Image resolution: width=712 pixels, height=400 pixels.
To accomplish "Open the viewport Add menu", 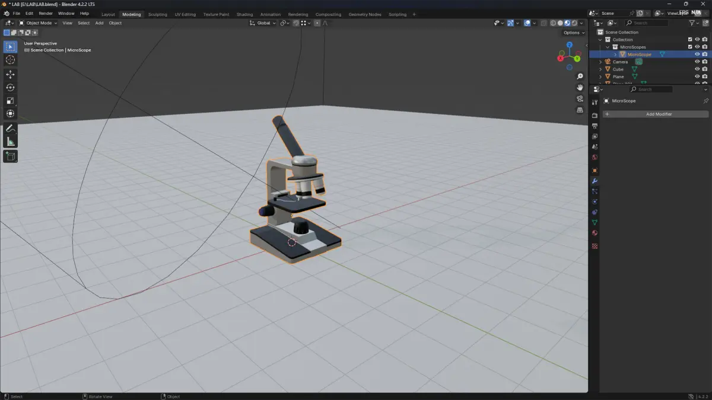I will (x=99, y=23).
